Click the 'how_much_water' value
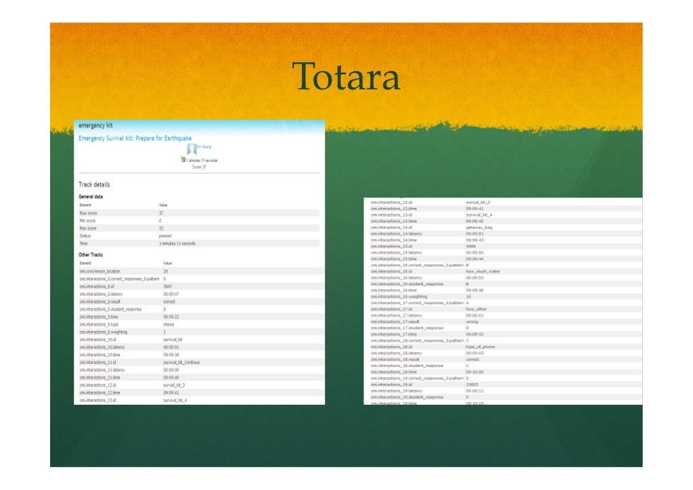 [483, 271]
